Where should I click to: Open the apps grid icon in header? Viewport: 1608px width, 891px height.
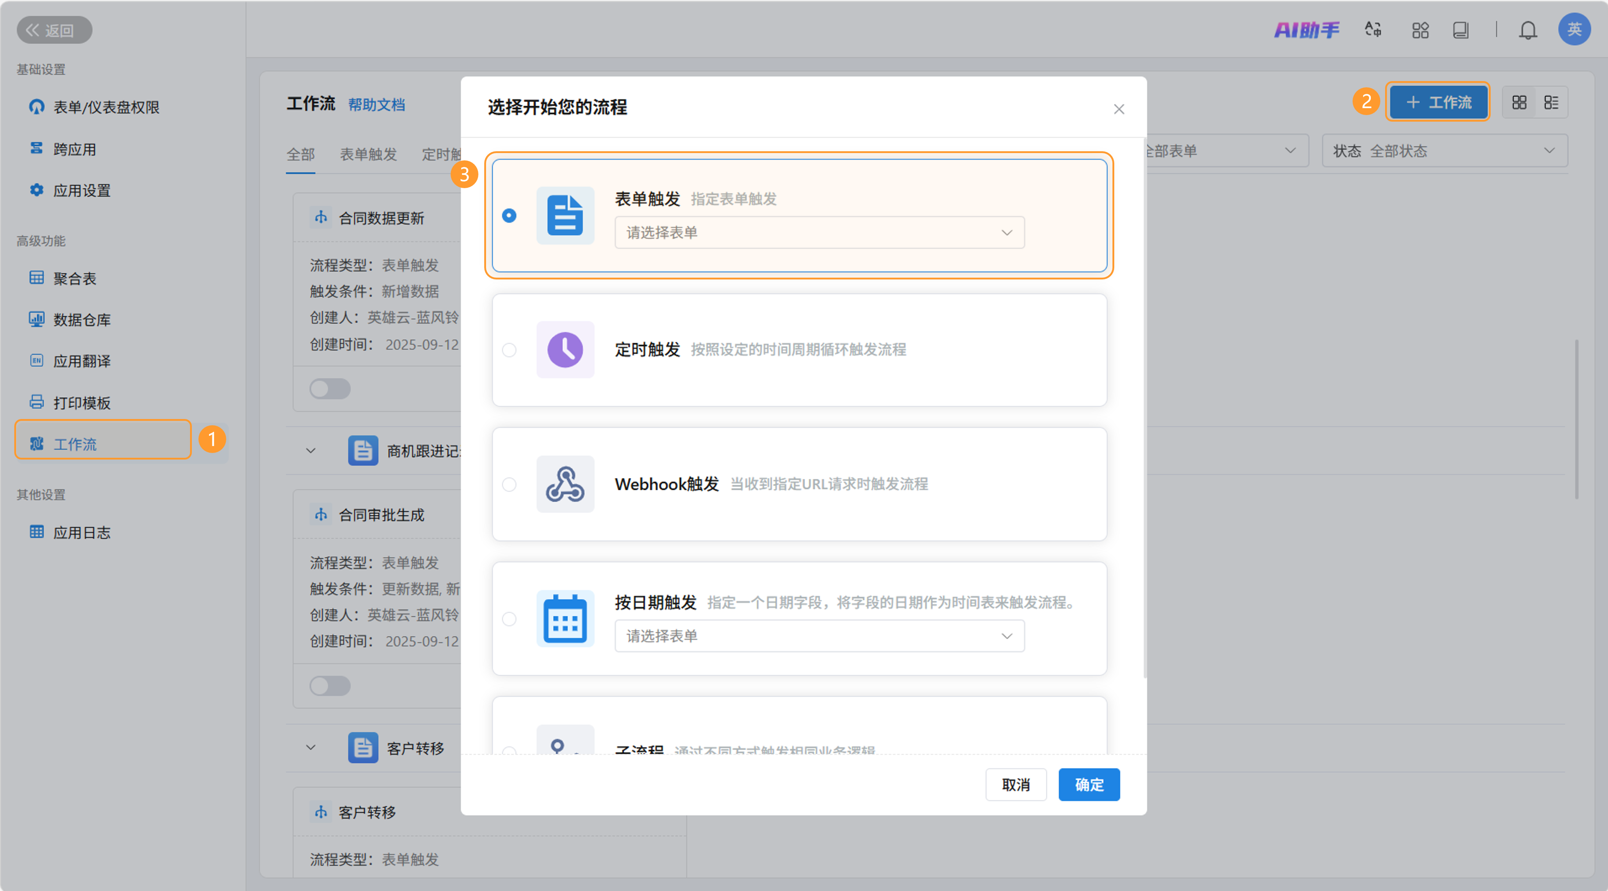1419,30
